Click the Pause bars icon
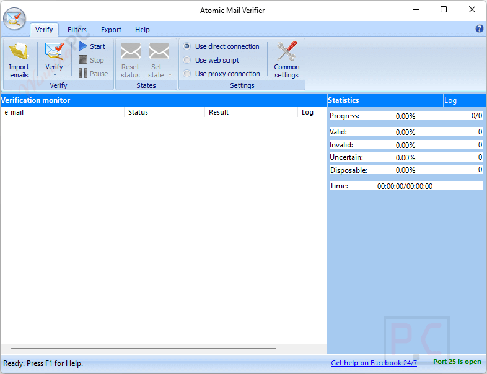Image resolution: width=487 pixels, height=374 pixels. point(82,73)
